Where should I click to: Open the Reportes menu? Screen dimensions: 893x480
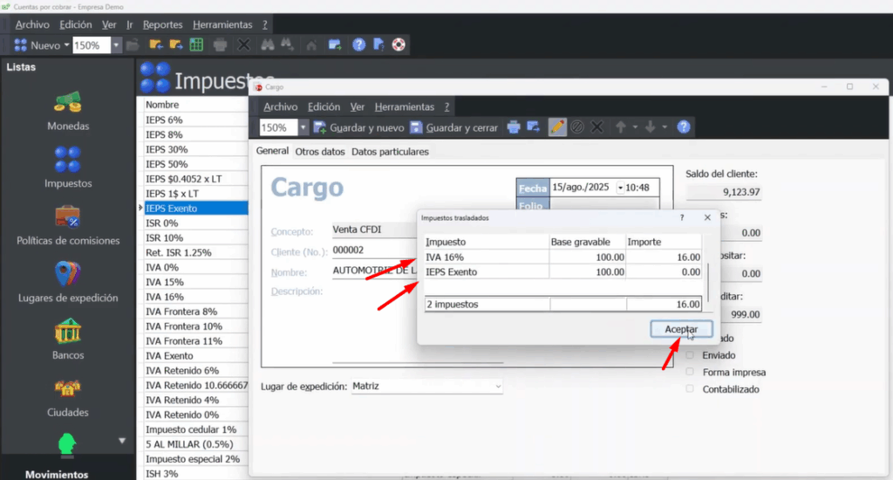(162, 24)
